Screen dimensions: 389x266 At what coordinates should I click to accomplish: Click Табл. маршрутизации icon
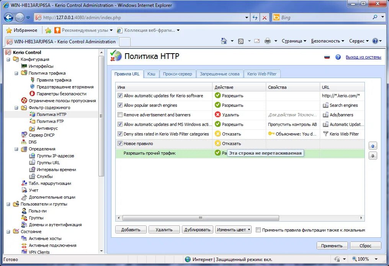(x=24, y=183)
